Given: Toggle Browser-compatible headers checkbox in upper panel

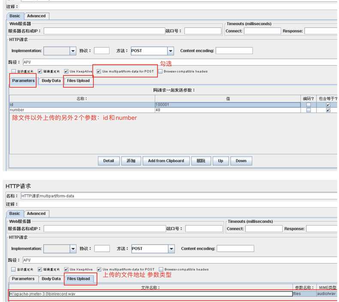Looking at the screenshot, I should 160,71.
